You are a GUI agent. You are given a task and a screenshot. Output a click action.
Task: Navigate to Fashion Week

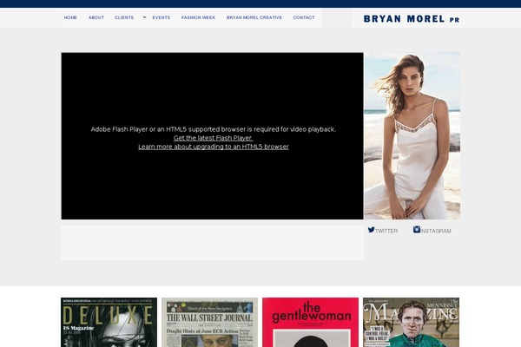[x=198, y=17]
